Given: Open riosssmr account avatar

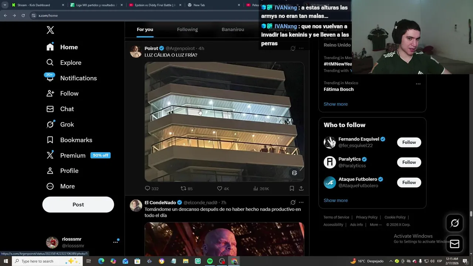Looking at the screenshot, I should (x=52, y=242).
